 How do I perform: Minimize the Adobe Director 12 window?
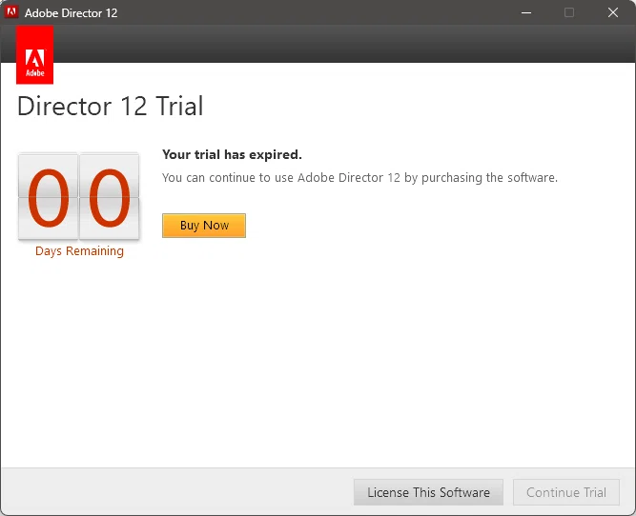[x=526, y=12]
